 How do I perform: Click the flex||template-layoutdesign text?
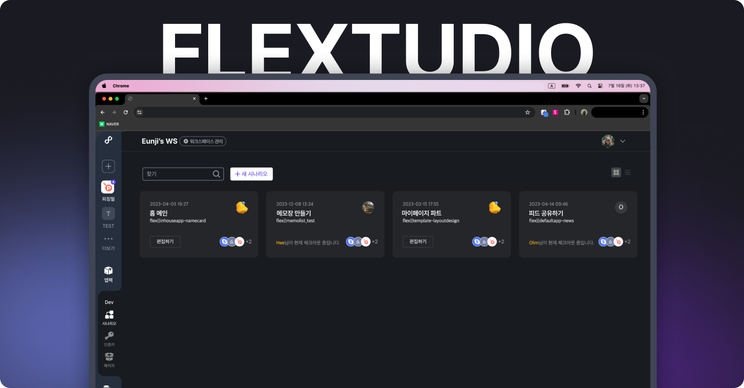[x=431, y=221]
